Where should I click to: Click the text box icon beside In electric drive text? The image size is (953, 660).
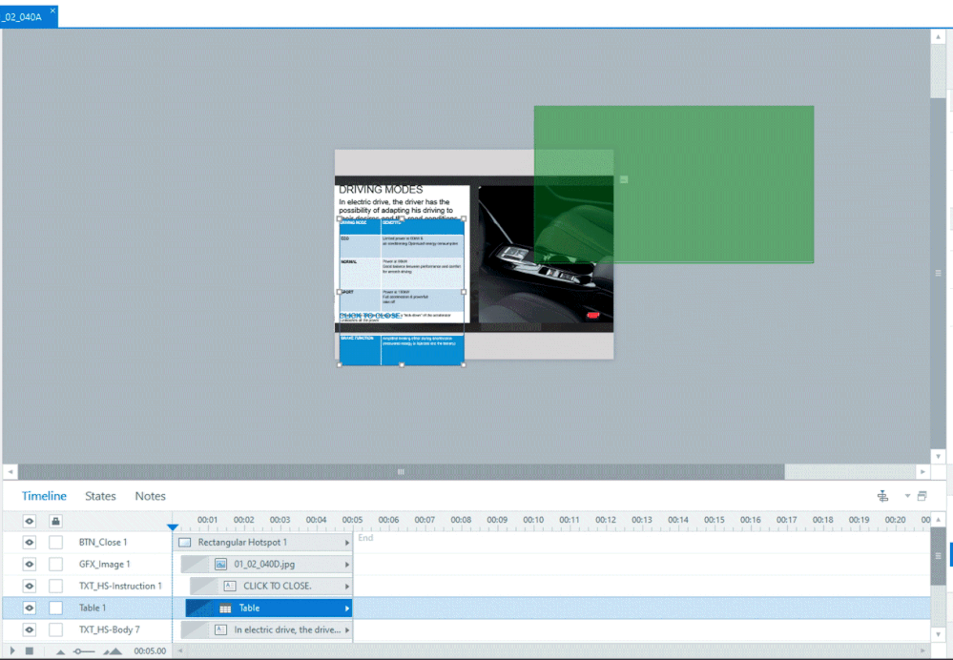tap(220, 629)
